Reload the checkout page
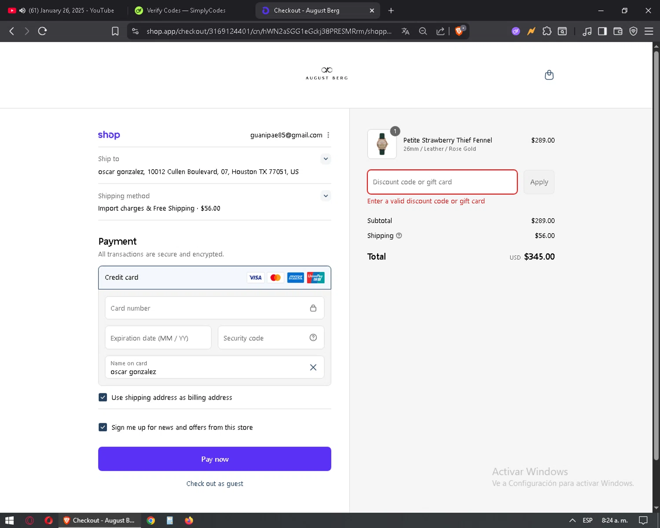The image size is (660, 528). (x=42, y=31)
